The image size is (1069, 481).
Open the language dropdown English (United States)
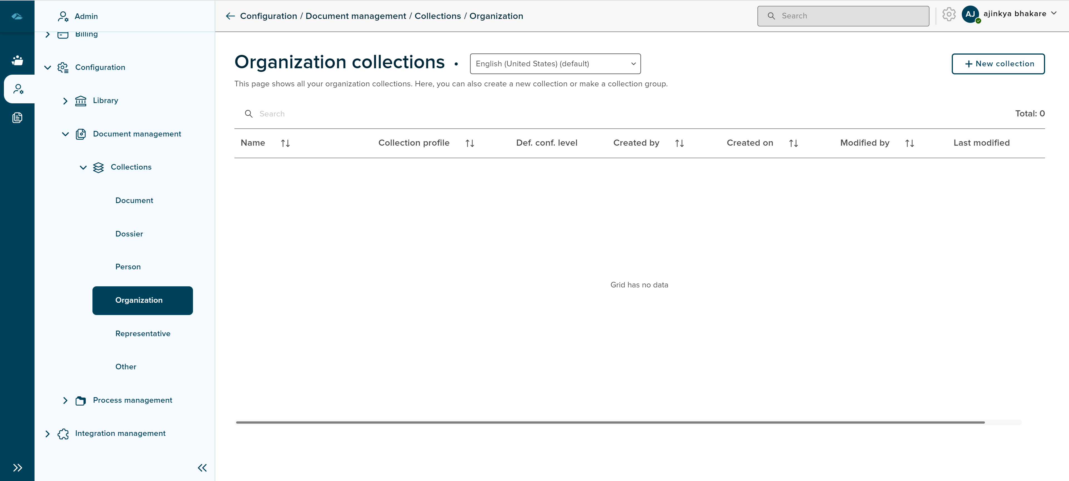(555, 64)
